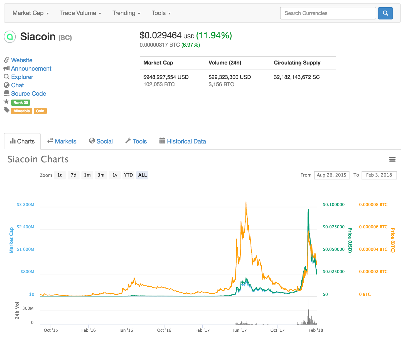Click the tag icon beside Mineable

(7, 110)
